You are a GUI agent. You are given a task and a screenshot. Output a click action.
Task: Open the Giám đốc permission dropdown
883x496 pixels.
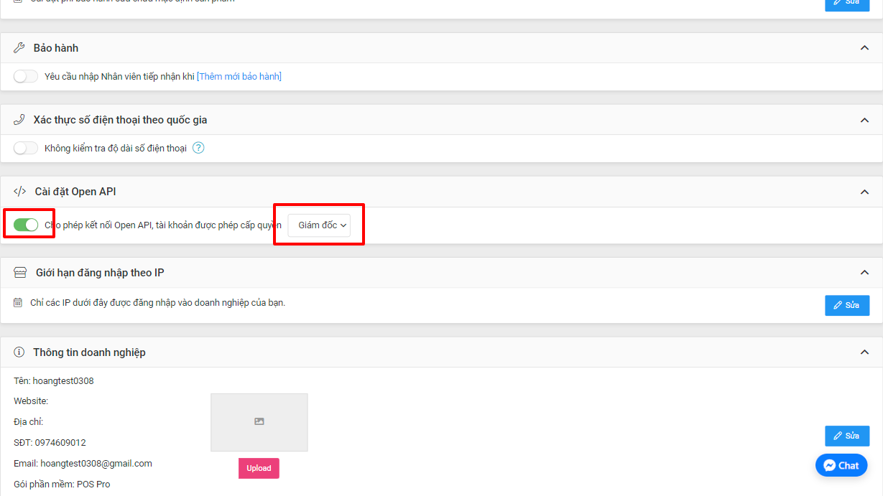(x=319, y=225)
